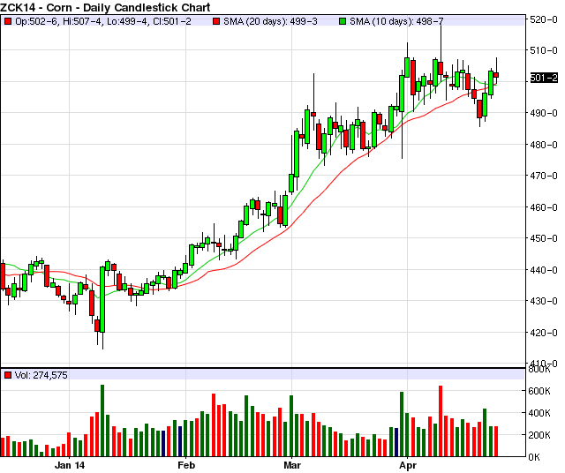
Task: Click the green SMA 10 days swatch
Action: [x=343, y=21]
